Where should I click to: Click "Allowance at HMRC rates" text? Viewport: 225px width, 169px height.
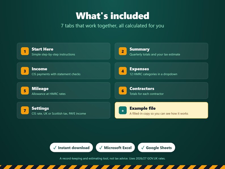(x=48, y=94)
